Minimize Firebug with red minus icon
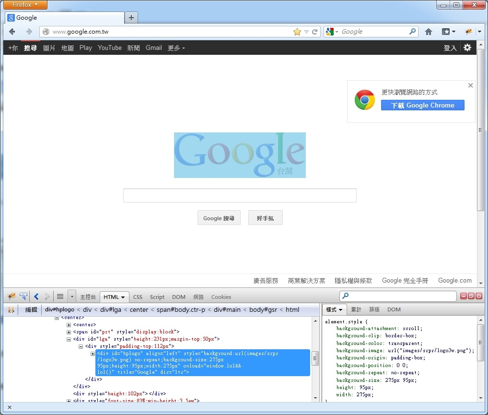 click(x=464, y=296)
